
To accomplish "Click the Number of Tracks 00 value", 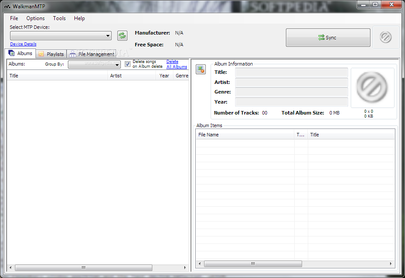I will (264, 113).
